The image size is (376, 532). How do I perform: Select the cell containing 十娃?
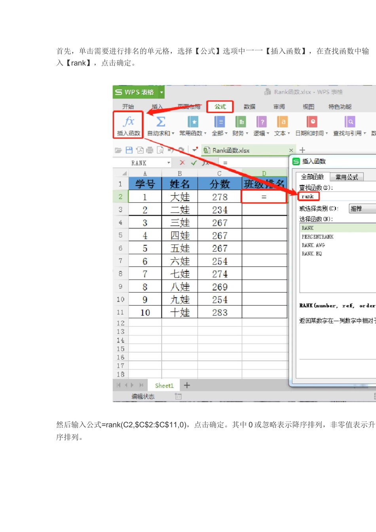coord(180,312)
